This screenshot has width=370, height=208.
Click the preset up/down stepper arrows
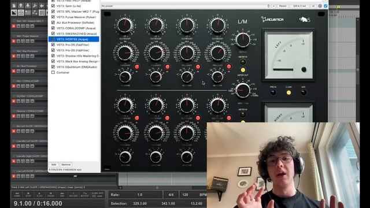pos(268,6)
